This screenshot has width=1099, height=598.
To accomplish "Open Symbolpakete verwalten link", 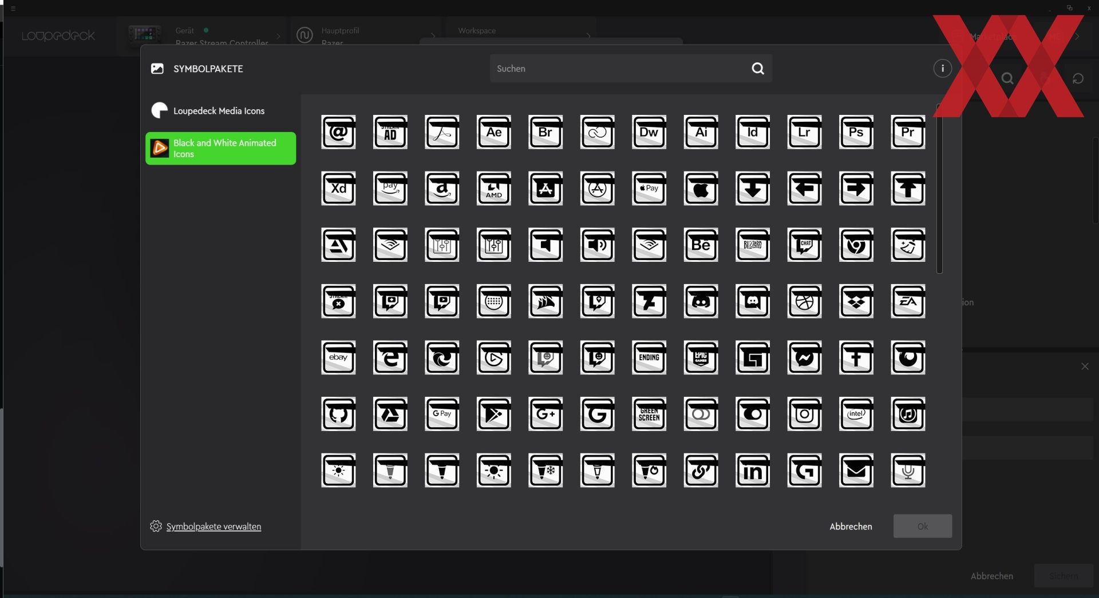I will [214, 527].
